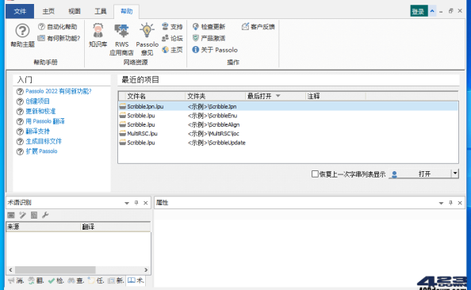Click the 文件名 column header
This screenshot has height=290, width=471.
tap(155, 96)
